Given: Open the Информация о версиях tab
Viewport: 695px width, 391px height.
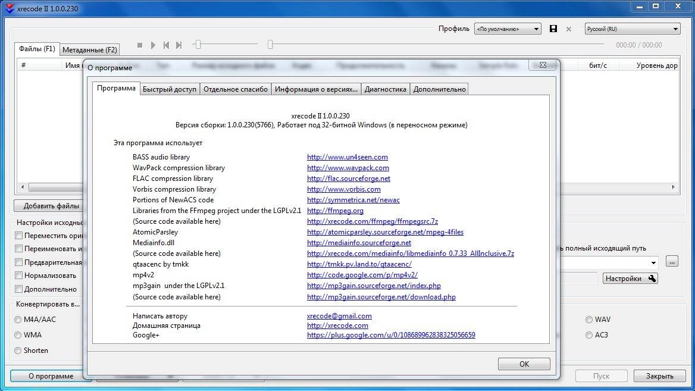Looking at the screenshot, I should (x=316, y=89).
